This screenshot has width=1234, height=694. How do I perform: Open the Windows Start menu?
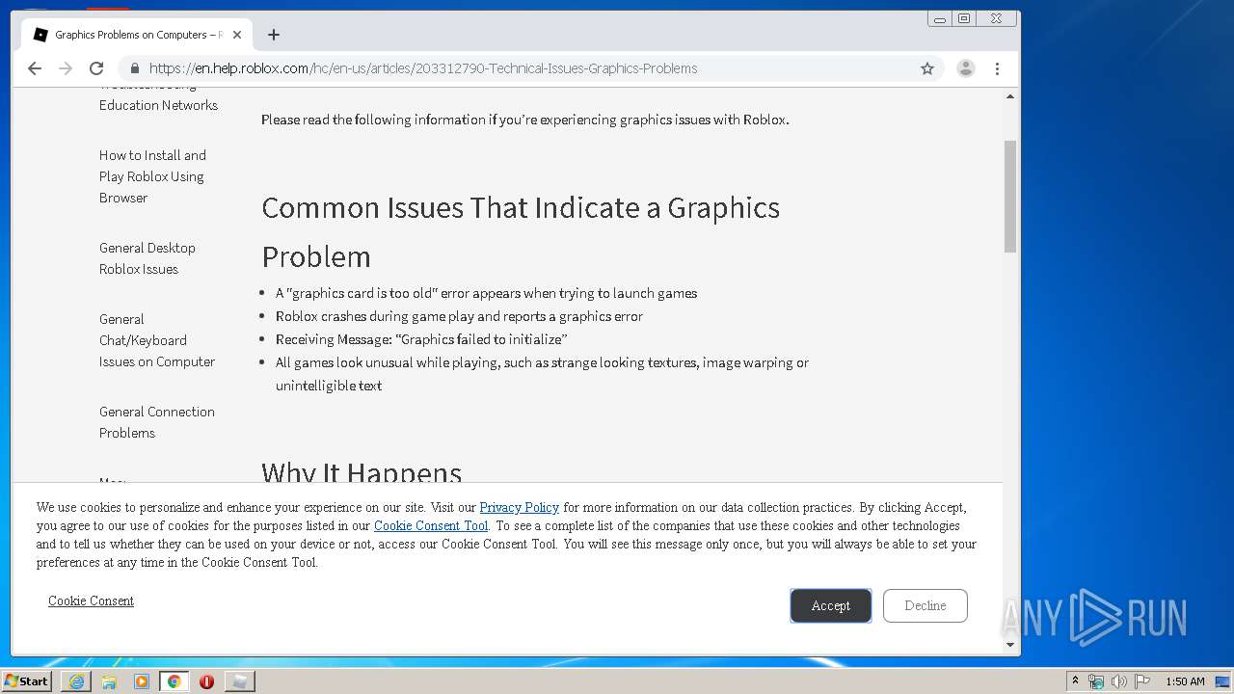26,681
